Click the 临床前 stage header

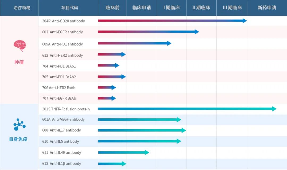pos(112,8)
